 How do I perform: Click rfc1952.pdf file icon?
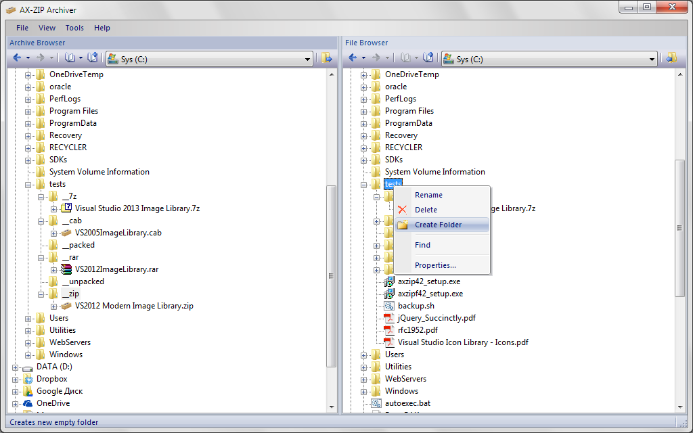tap(389, 330)
